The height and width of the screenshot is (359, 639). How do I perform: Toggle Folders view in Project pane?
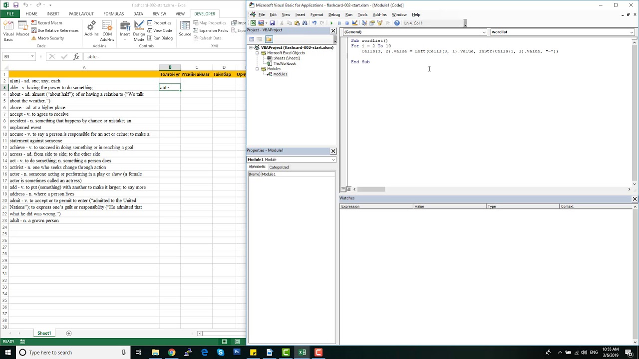click(x=269, y=39)
